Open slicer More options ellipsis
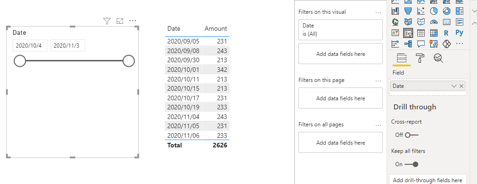Screen dimensions: 477x184 point(133,21)
